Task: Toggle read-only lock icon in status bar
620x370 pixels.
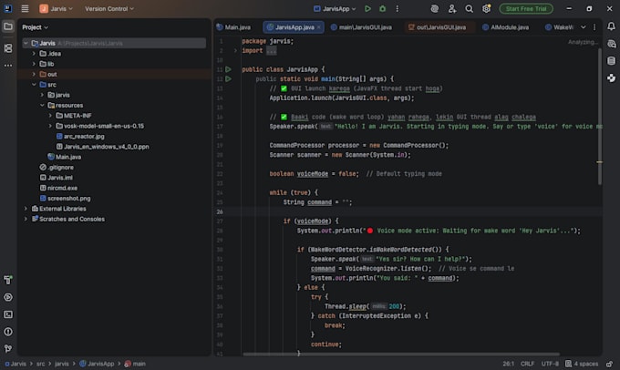Action: 609,364
